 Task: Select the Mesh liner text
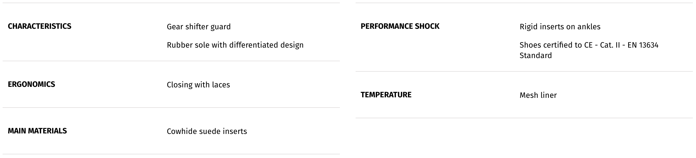[x=538, y=95]
